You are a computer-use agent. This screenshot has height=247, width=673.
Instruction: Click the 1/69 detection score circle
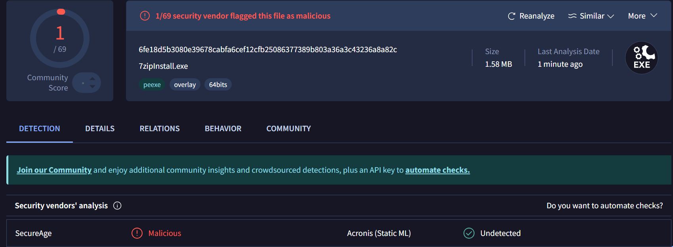click(60, 38)
